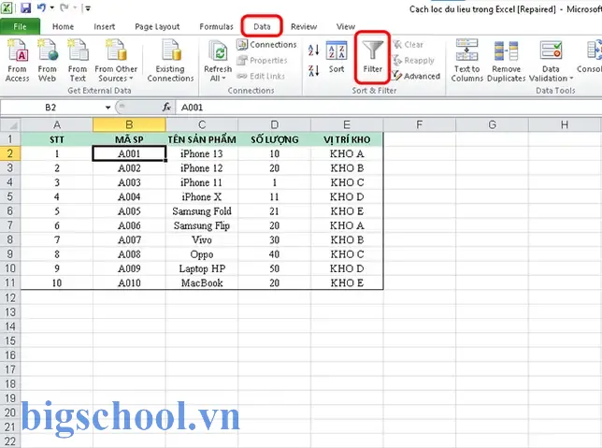Screen dimensions: 602x448
Task: Sort A to Z ascending
Action: click(x=313, y=50)
